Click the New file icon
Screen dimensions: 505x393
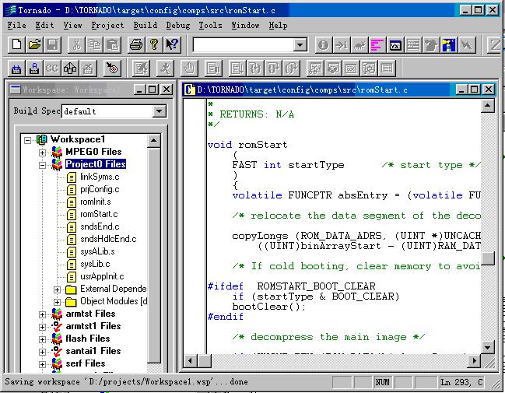17,45
